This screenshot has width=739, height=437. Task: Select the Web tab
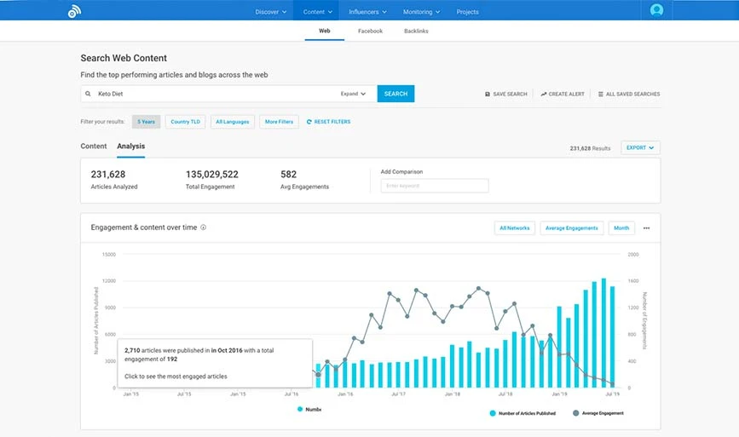click(324, 31)
